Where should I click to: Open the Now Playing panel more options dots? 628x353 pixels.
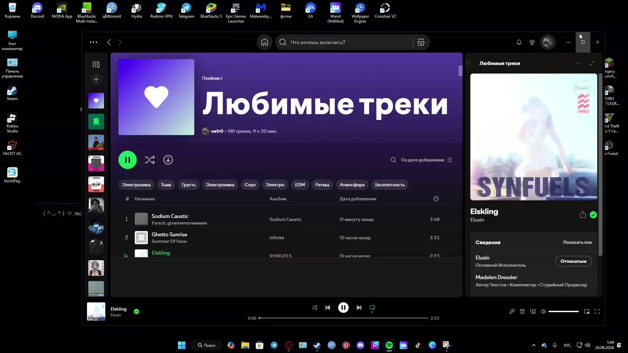click(579, 63)
